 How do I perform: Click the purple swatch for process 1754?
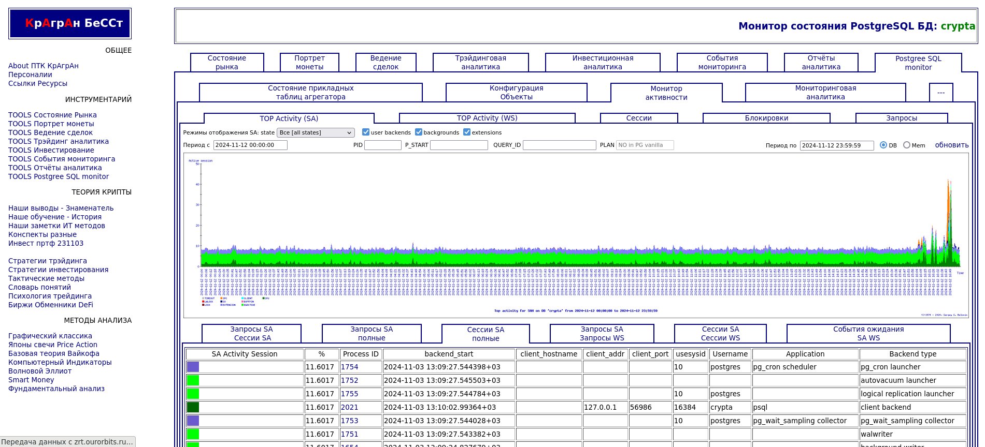pyautogui.click(x=193, y=367)
